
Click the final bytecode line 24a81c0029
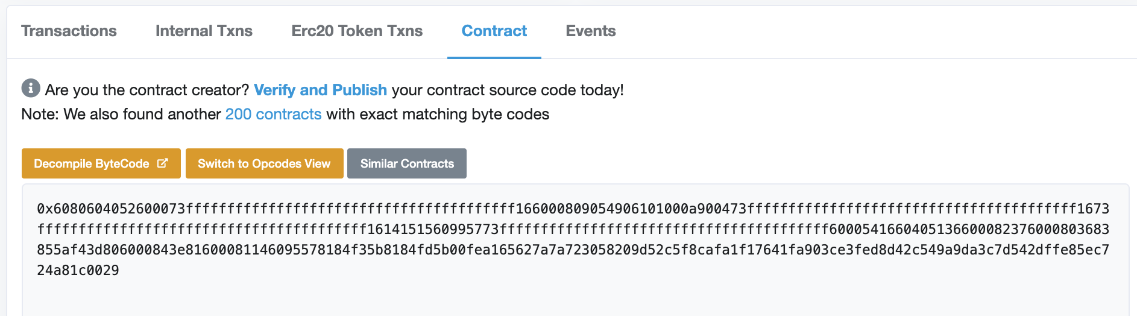click(78, 270)
